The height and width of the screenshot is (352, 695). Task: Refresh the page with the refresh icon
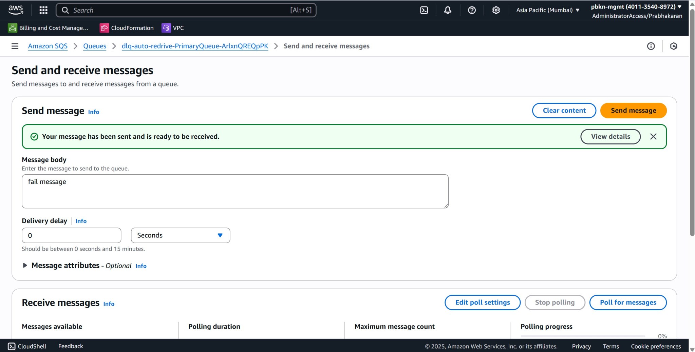click(674, 46)
